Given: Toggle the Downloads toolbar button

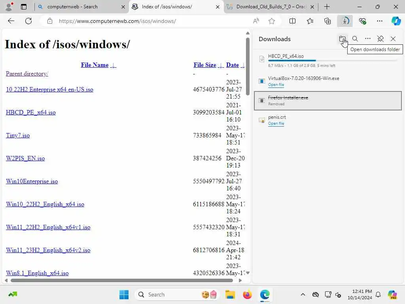Looking at the screenshot, I should [345, 21].
